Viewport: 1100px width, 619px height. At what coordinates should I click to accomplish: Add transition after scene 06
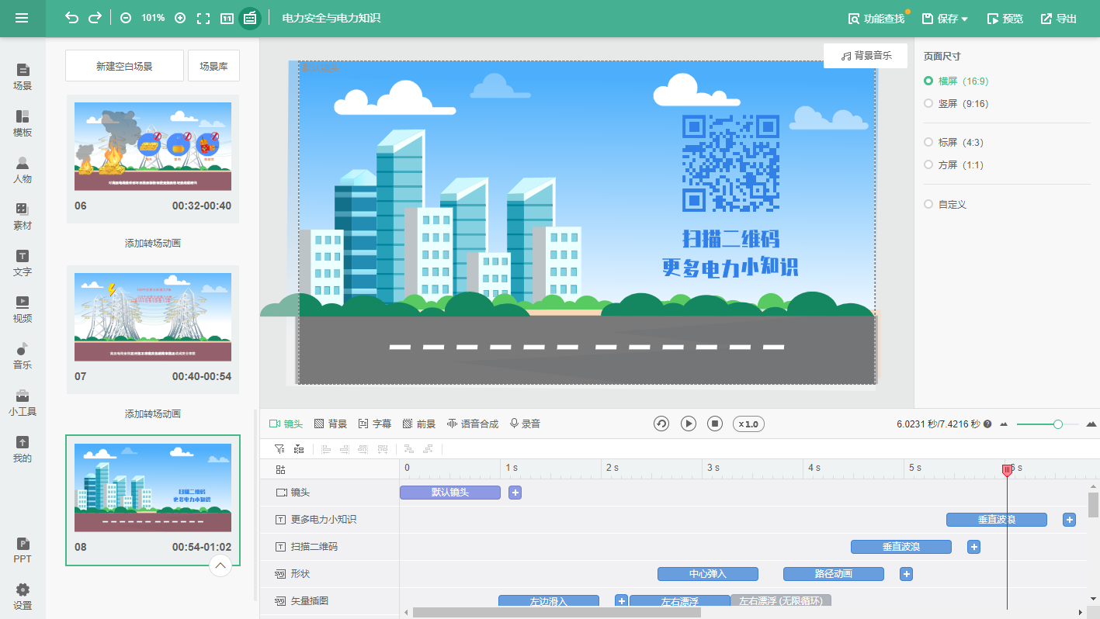[x=153, y=244]
